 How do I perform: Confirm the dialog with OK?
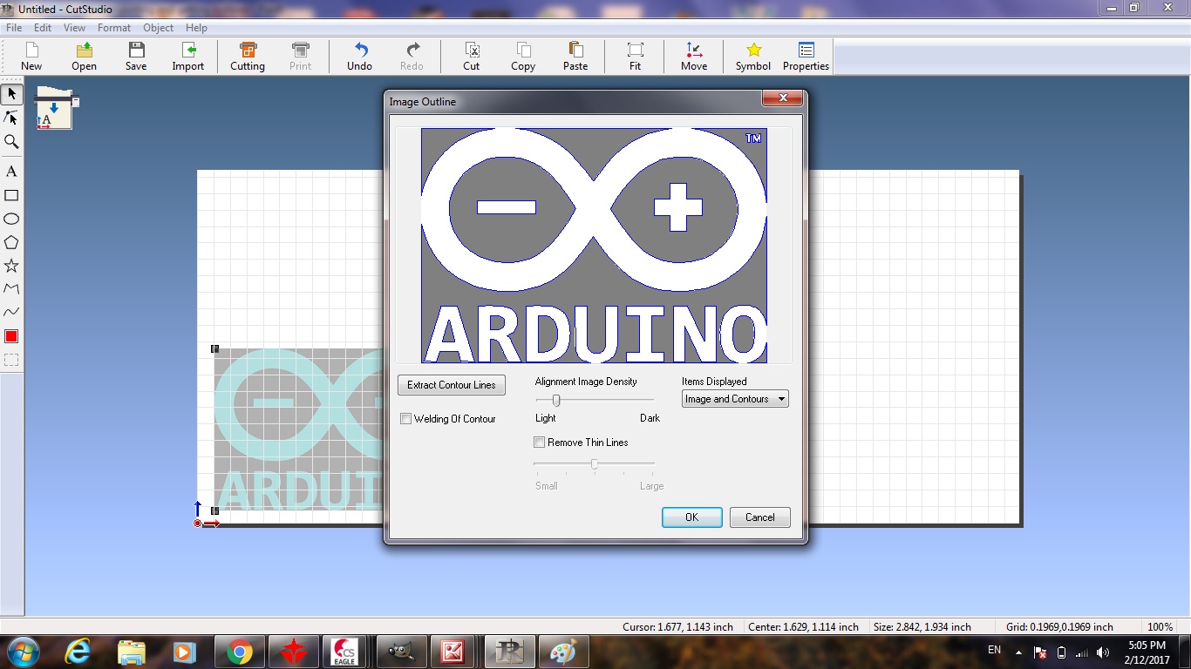(x=691, y=517)
